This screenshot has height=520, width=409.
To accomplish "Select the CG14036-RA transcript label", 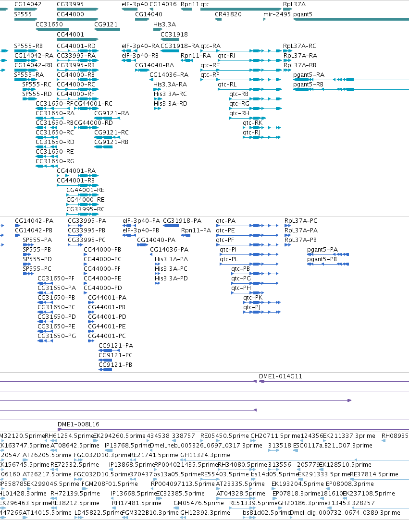I will click(169, 75).
